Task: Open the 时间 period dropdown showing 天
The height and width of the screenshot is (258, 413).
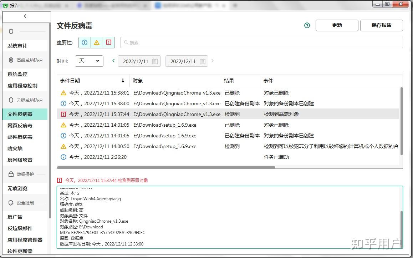Action: pos(89,61)
